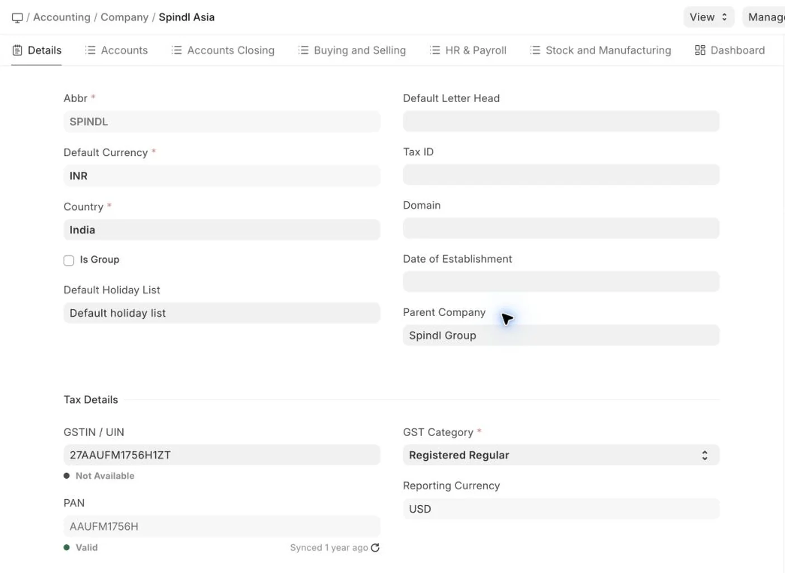Image resolution: width=785 pixels, height=573 pixels.
Task: Click the 'Valid' PAN status text
Action: [87, 548]
